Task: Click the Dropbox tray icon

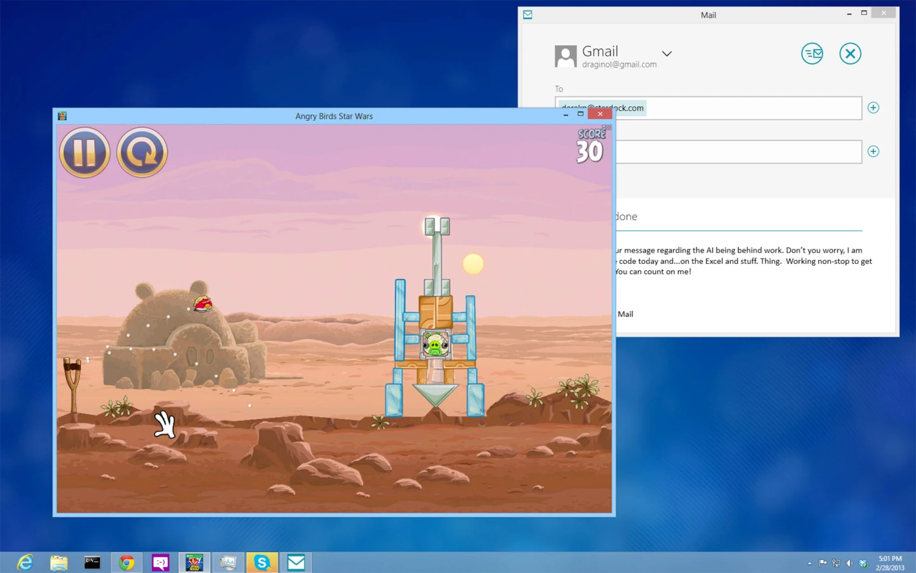Action: point(863,563)
